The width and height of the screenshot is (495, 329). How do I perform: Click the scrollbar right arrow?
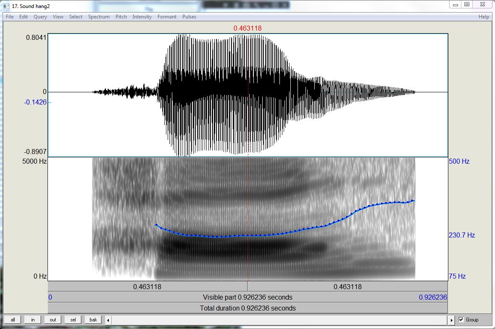(x=451, y=320)
